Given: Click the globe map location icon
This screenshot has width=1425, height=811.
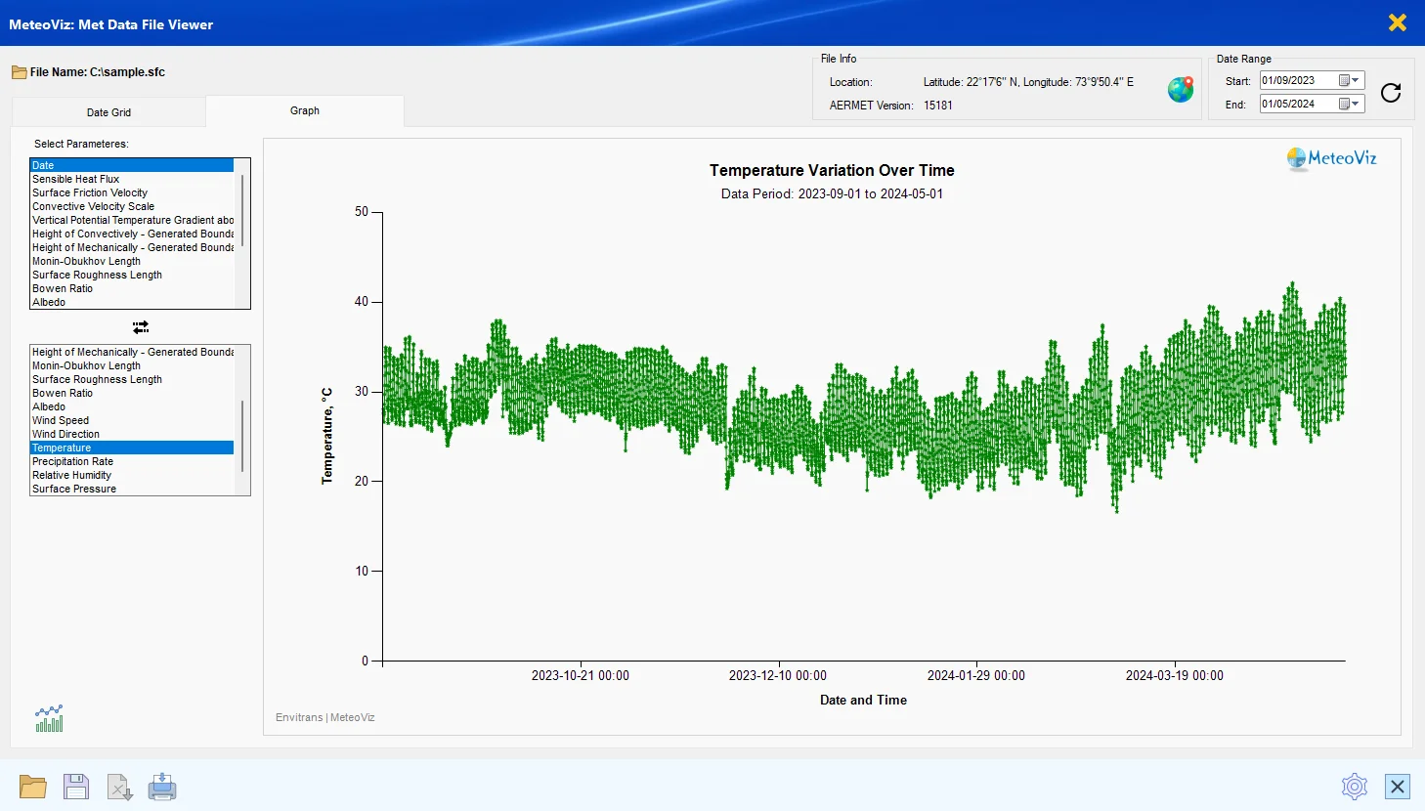Looking at the screenshot, I should pyautogui.click(x=1181, y=90).
